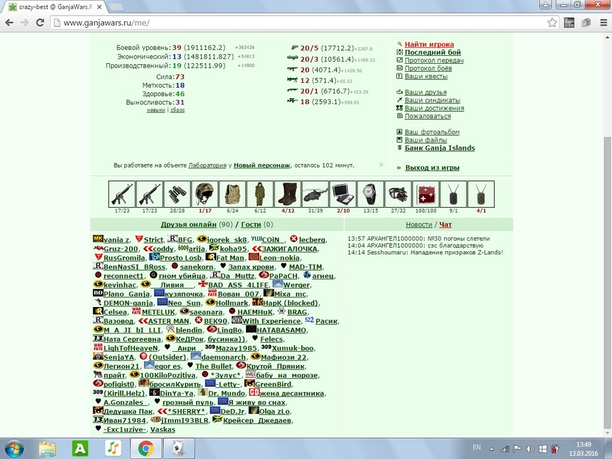
Task: Open Ваши файлы
Action: [425, 140]
